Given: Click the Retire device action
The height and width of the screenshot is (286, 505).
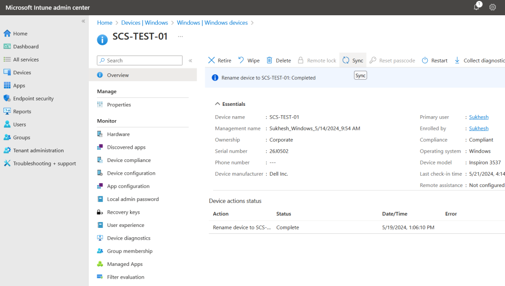Looking at the screenshot, I should tap(219, 61).
